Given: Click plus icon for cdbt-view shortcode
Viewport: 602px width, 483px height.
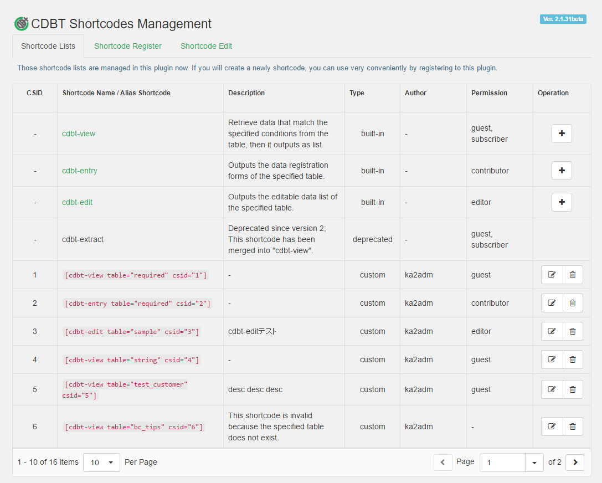Looking at the screenshot, I should pos(562,133).
